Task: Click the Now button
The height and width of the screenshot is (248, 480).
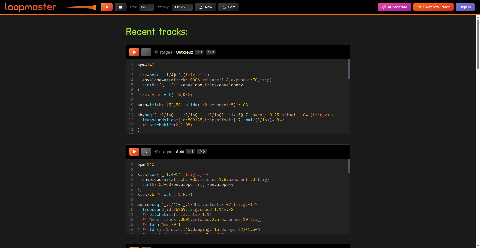Action: (x=205, y=7)
